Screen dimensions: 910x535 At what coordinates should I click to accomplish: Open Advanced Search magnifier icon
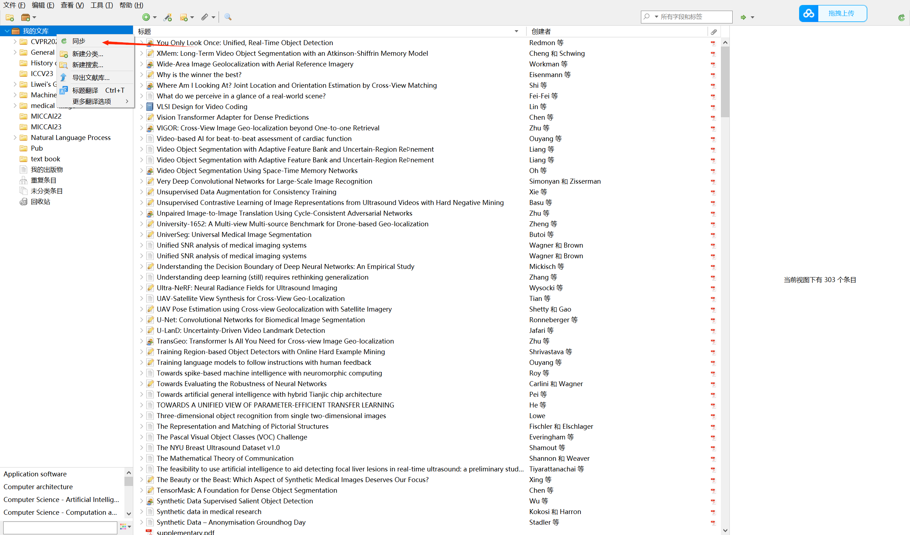tap(227, 17)
